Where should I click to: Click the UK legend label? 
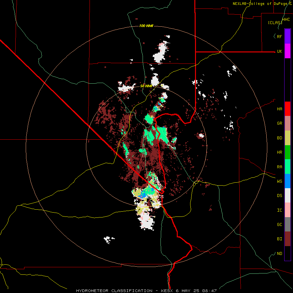(x=279, y=51)
